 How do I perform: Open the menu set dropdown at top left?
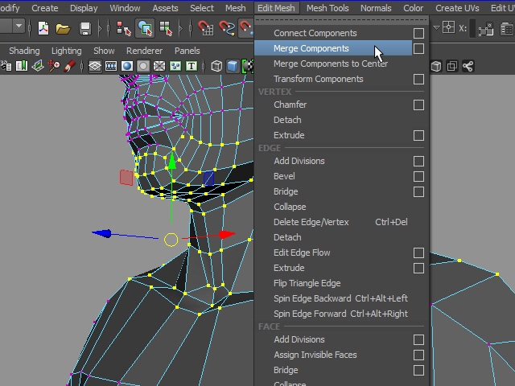(x=19, y=26)
